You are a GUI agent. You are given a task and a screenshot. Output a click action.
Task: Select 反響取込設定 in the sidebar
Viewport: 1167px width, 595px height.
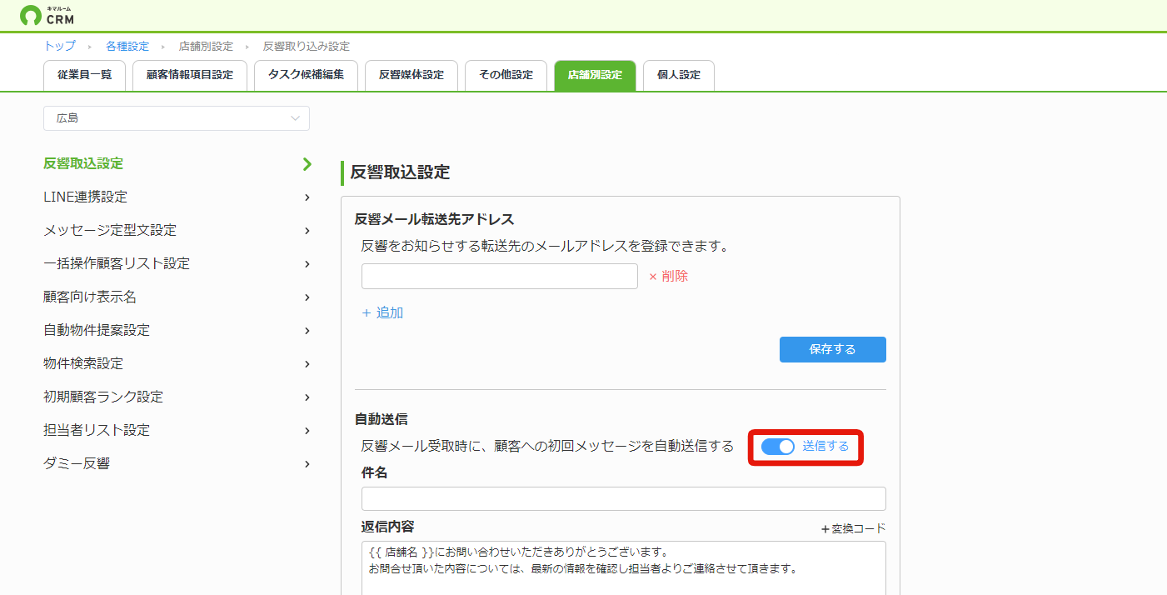pos(83,164)
